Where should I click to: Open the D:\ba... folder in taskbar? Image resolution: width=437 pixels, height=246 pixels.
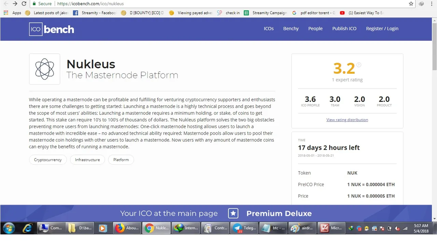pyautogui.click(x=80, y=228)
